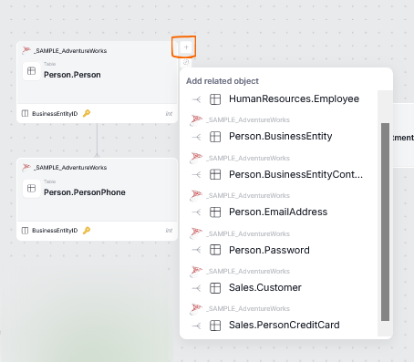Viewport: 414px width, 362px height.
Task: Click the relationship icon beside Person.BusinessEntityCont...
Action: [x=197, y=175]
